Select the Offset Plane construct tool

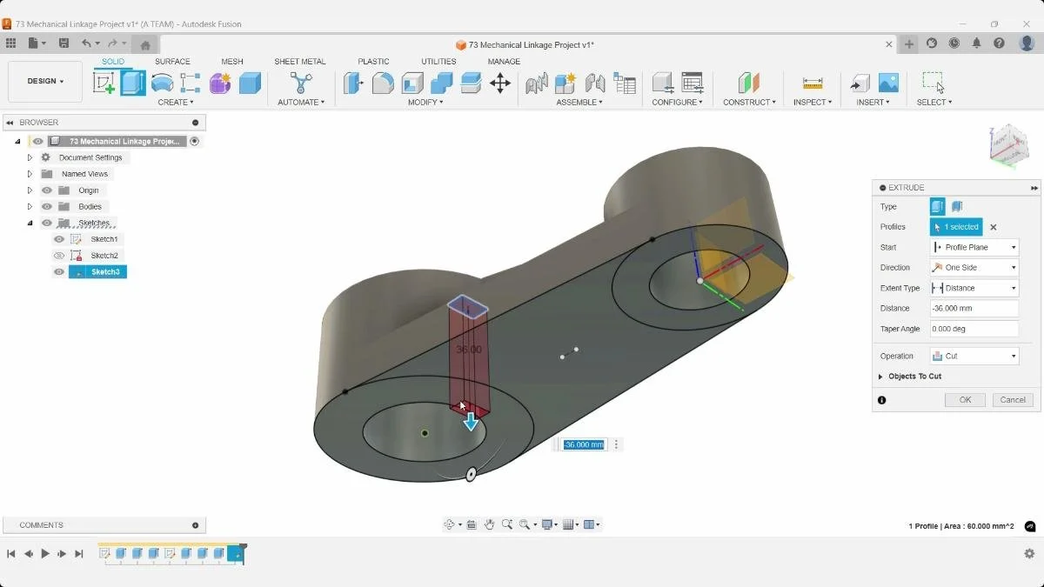[x=748, y=83]
